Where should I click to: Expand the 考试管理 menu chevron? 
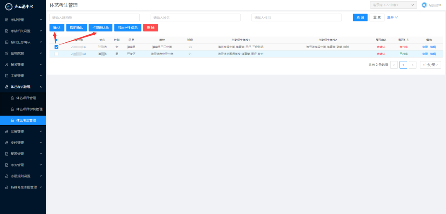click(41, 20)
